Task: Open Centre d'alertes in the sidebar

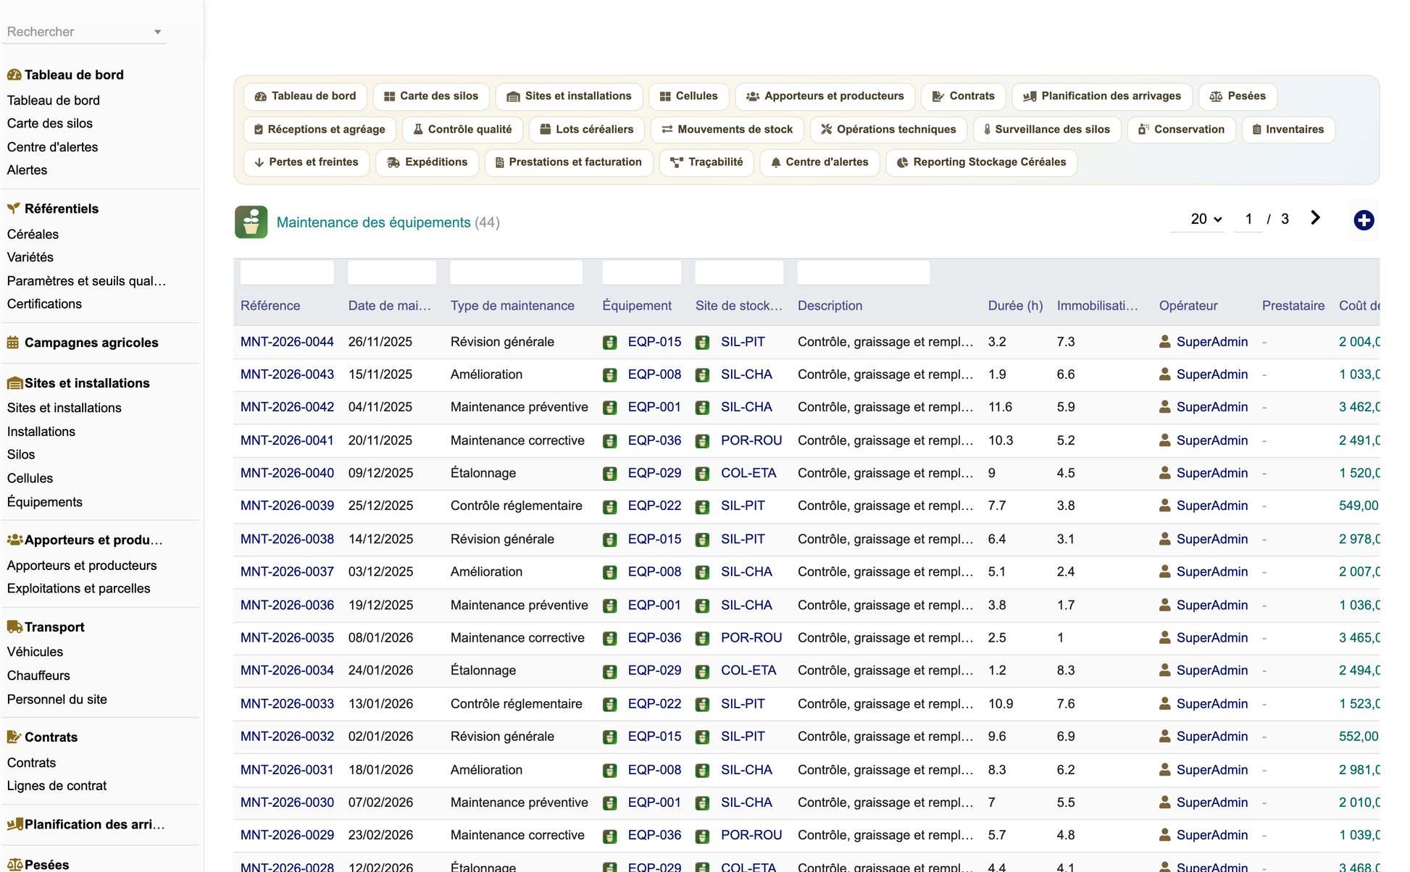Action: click(x=52, y=147)
